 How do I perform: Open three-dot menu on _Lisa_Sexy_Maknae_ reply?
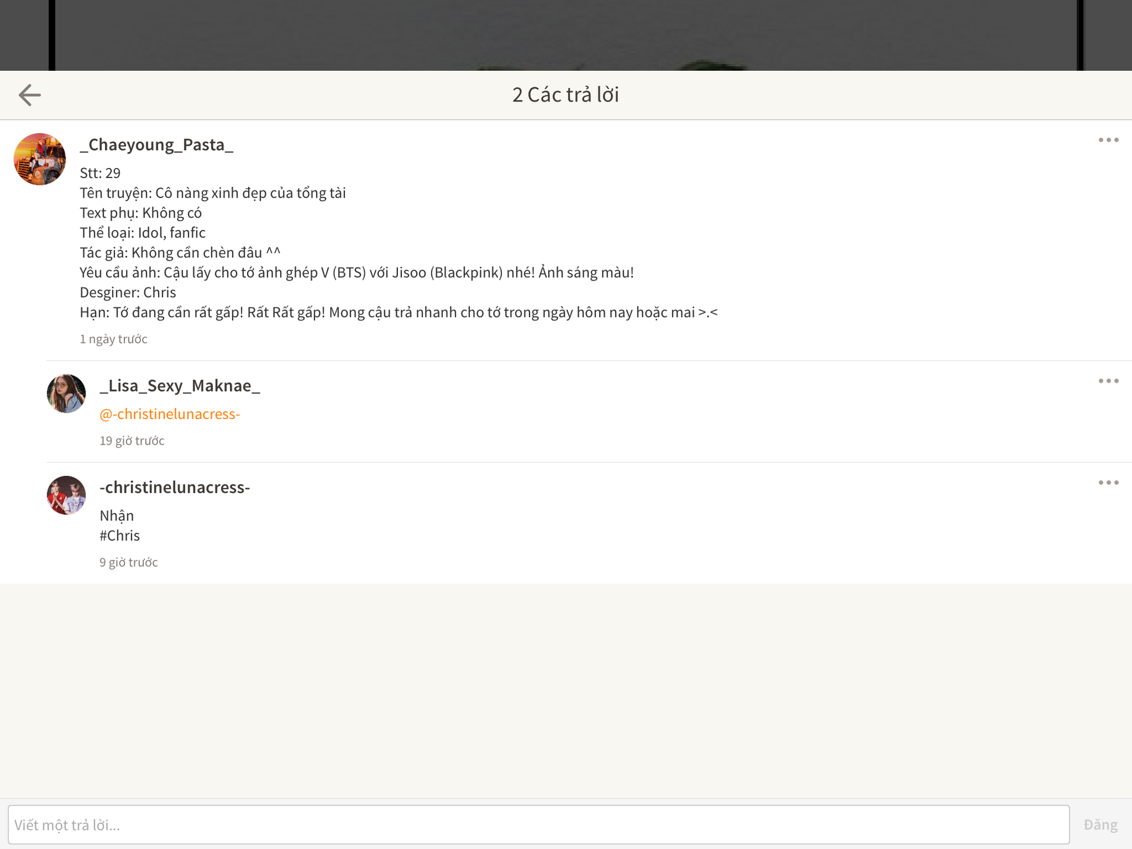coord(1108,381)
